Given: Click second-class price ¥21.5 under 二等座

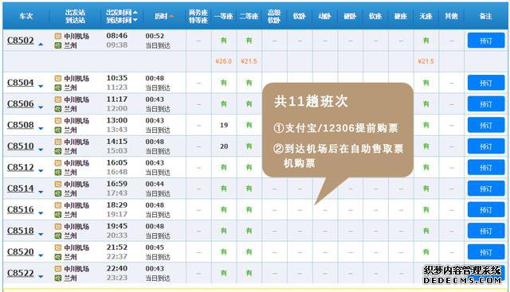Looking at the screenshot, I should click(x=249, y=61).
